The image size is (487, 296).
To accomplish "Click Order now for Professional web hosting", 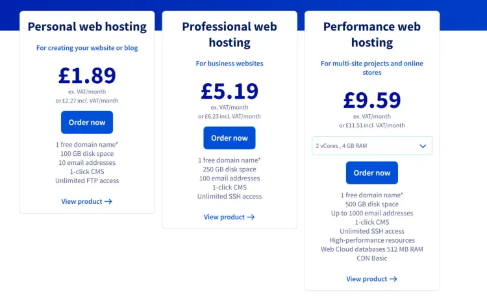I will 229,138.
